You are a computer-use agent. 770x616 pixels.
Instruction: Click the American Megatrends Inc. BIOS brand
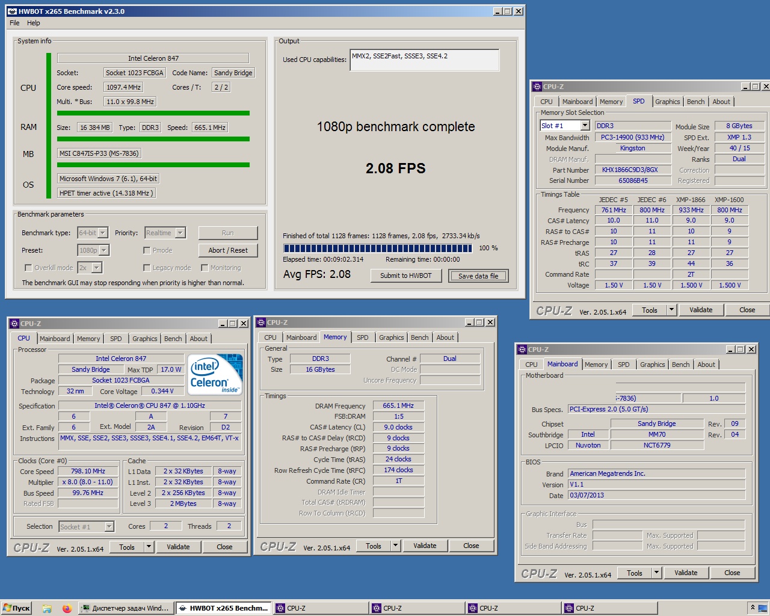click(x=656, y=473)
